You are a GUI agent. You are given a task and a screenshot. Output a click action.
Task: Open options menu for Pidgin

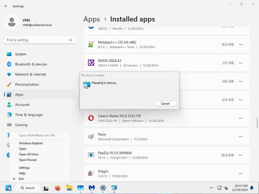241,174
